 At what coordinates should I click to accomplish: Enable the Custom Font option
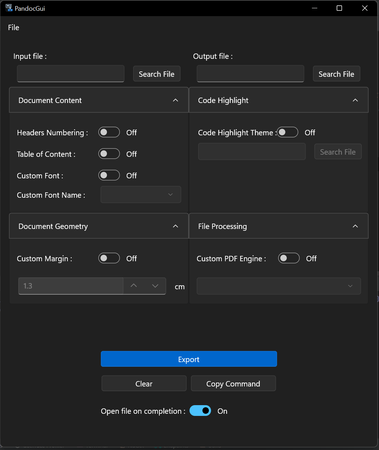point(109,175)
